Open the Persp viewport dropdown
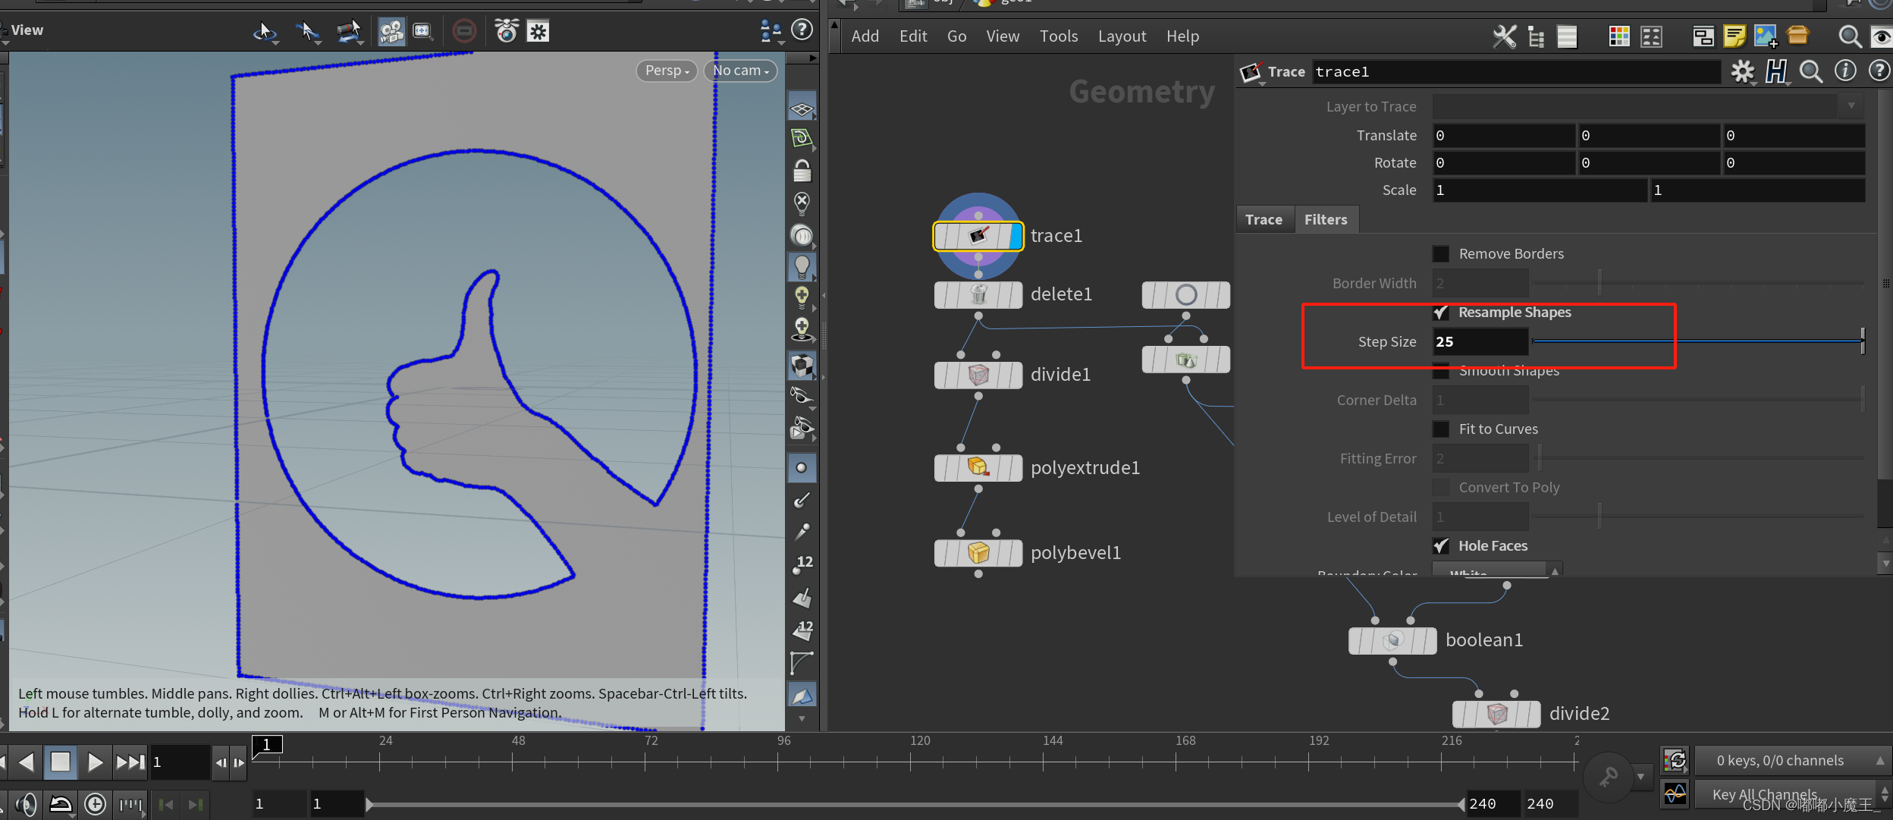The image size is (1893, 820). point(667,71)
